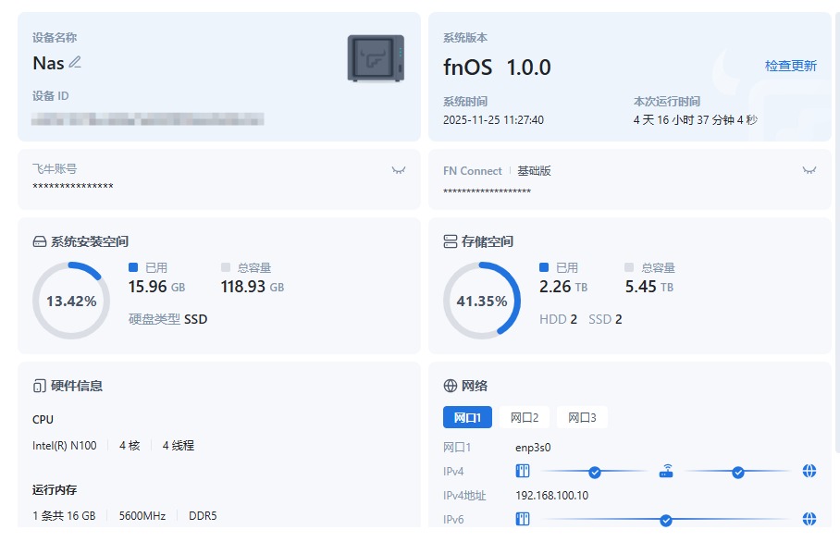Image resolution: width=840 pixels, height=542 pixels.
Task: Click the 41.35% storage usage ring
Action: (482, 301)
